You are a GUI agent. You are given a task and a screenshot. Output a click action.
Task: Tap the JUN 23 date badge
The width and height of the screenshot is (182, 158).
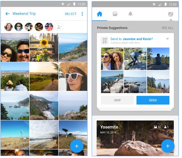(105, 40)
